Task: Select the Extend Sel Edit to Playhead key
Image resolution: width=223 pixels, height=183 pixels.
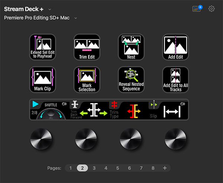Action: click(x=42, y=47)
